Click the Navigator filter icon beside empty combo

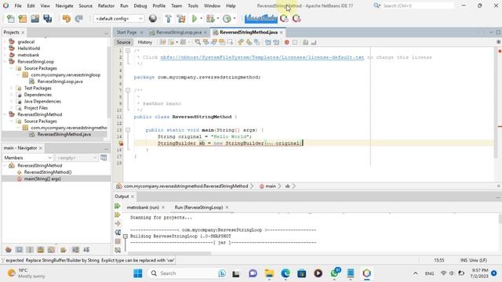(x=104, y=157)
